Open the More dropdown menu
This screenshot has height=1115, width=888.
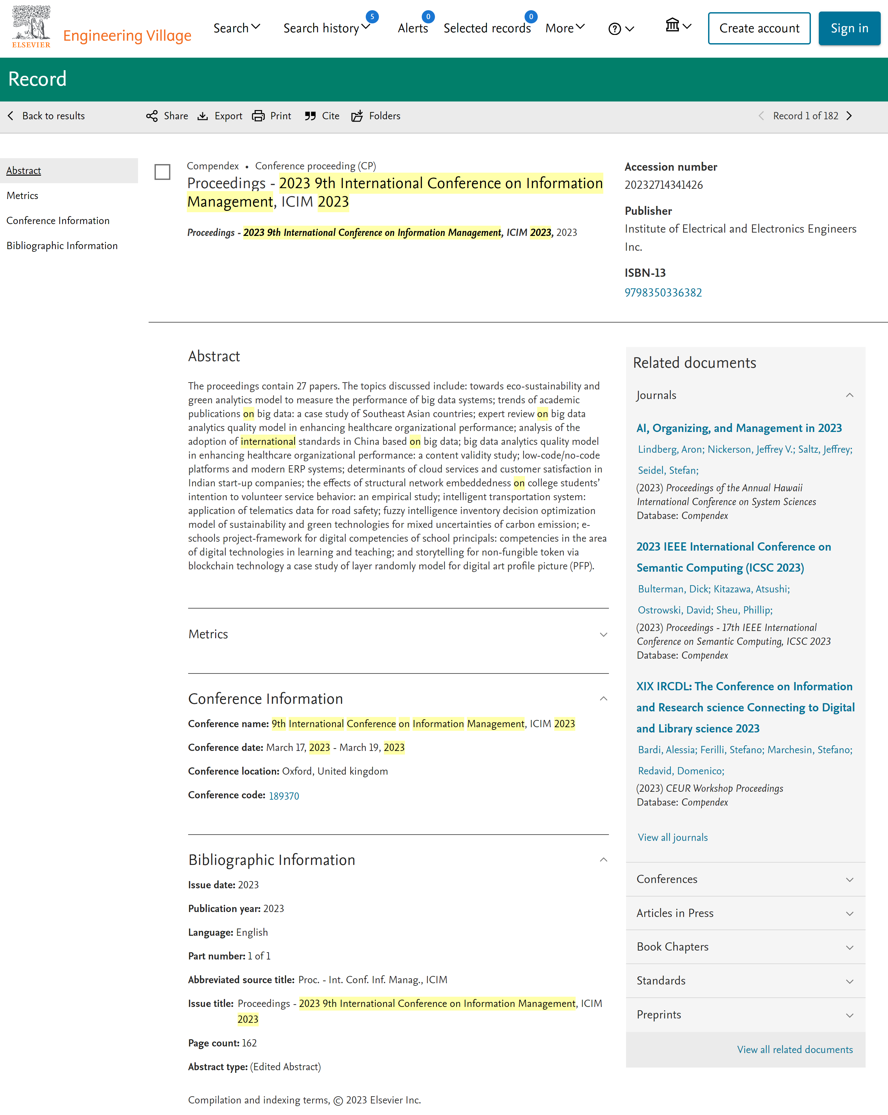point(565,28)
